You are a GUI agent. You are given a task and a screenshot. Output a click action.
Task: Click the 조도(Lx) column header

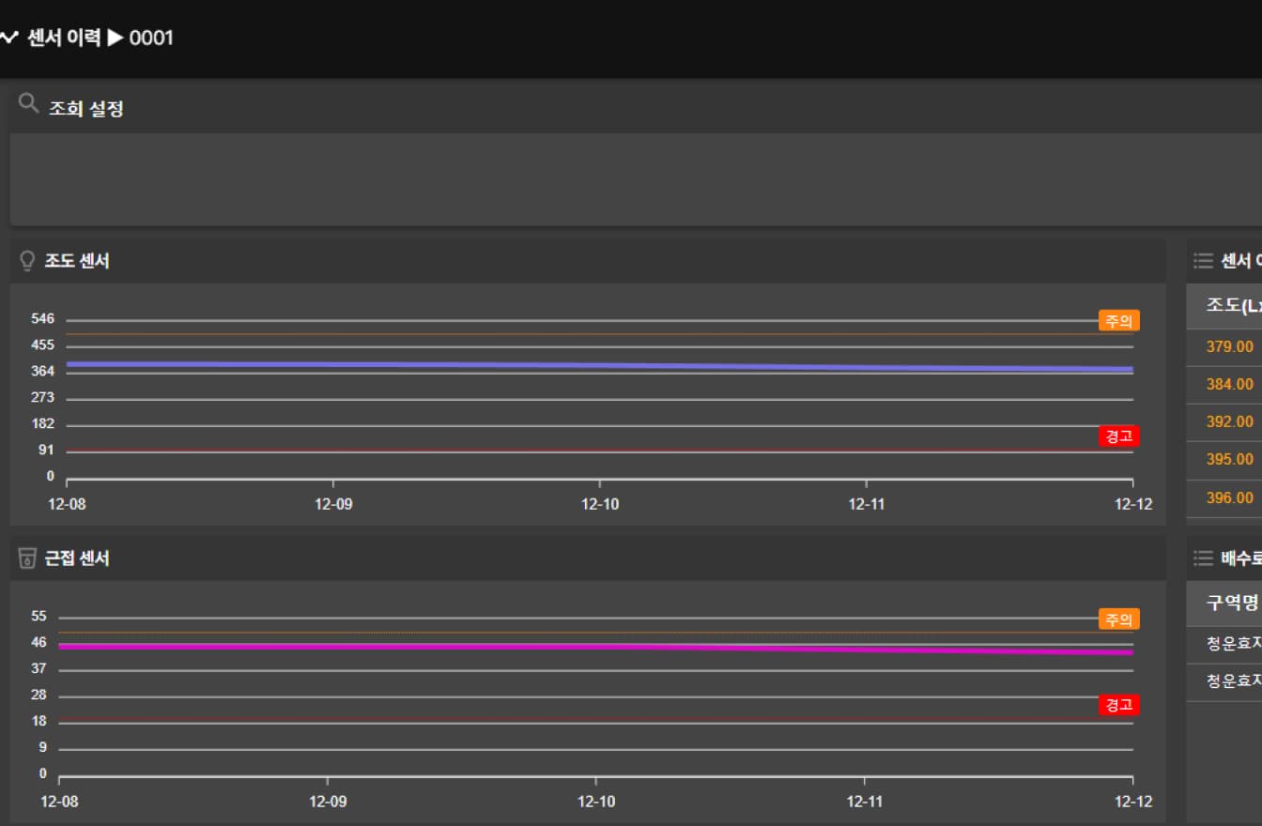[x=1233, y=305]
